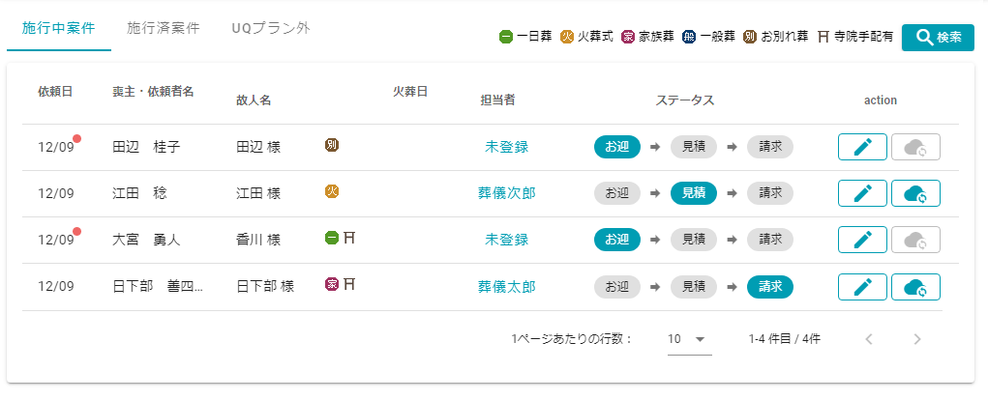Click edit pencil icon for 日下部 row

tap(861, 286)
